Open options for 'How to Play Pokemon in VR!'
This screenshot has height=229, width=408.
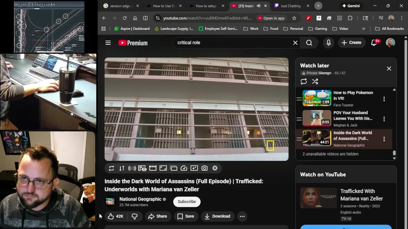coord(384,99)
